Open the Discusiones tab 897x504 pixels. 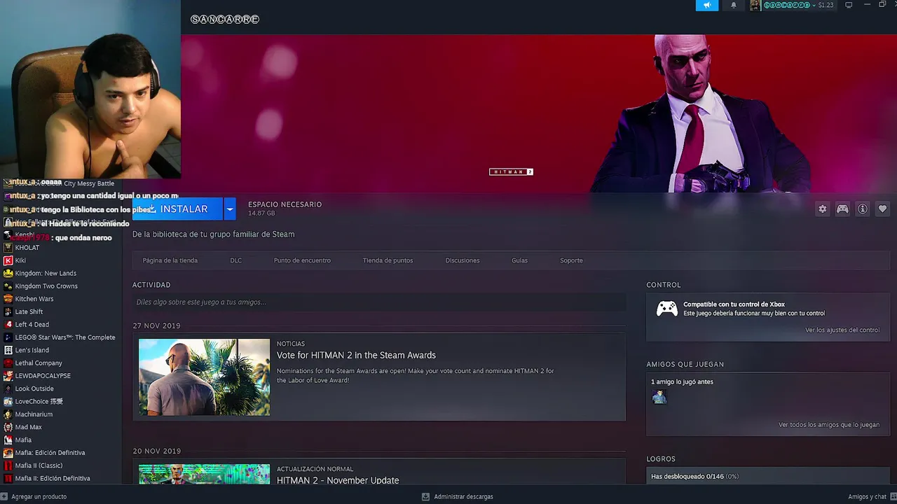coord(463,260)
